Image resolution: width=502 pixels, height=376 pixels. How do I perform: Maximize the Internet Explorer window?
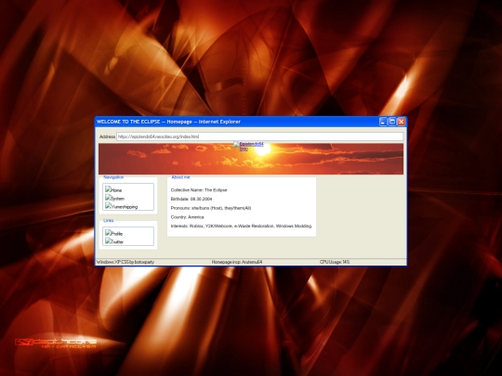[x=392, y=122]
